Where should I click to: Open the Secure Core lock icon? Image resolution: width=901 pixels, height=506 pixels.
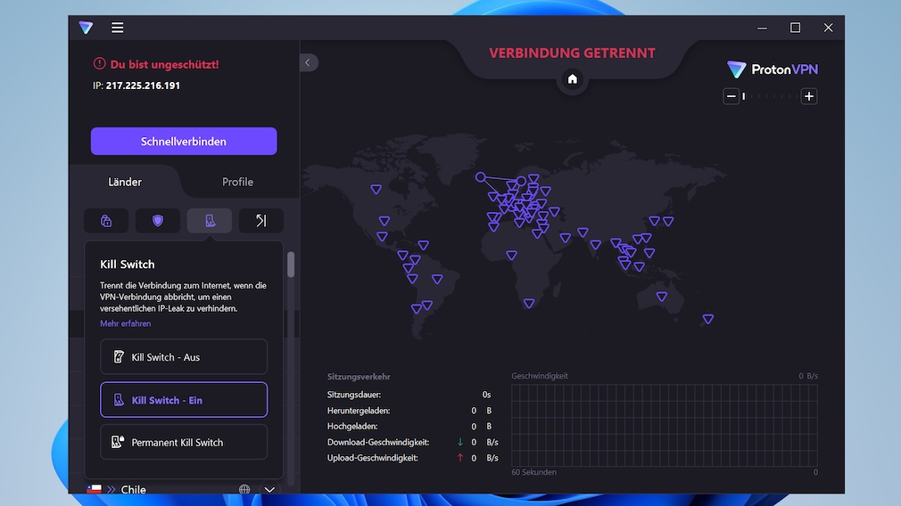[x=106, y=221]
